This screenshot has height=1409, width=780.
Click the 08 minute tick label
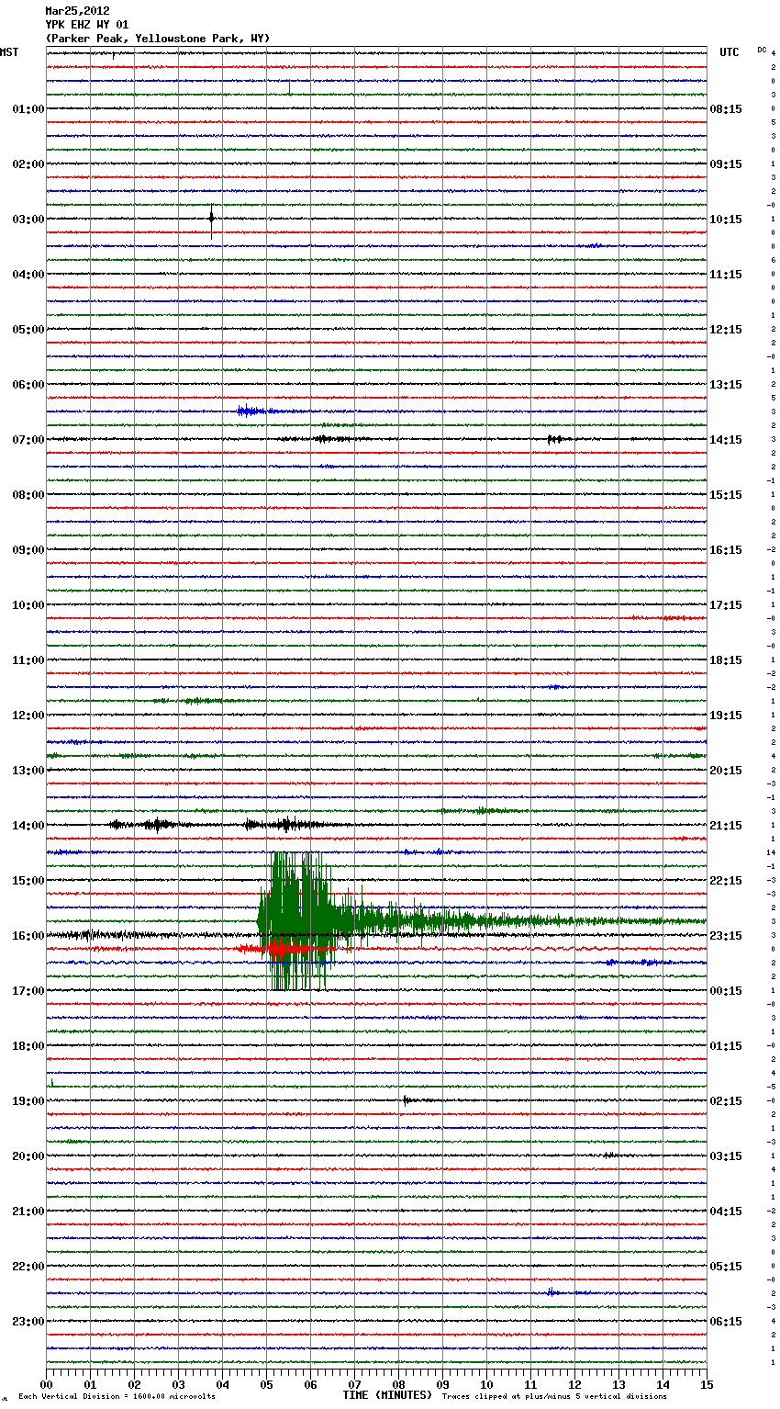(398, 1384)
